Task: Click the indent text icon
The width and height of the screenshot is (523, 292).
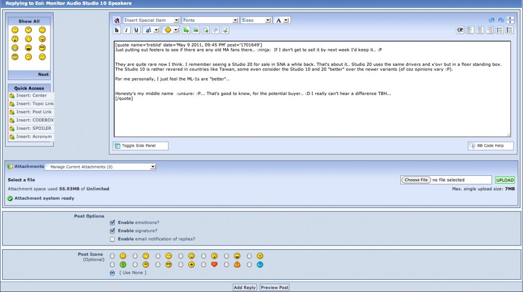Action: coord(460,30)
